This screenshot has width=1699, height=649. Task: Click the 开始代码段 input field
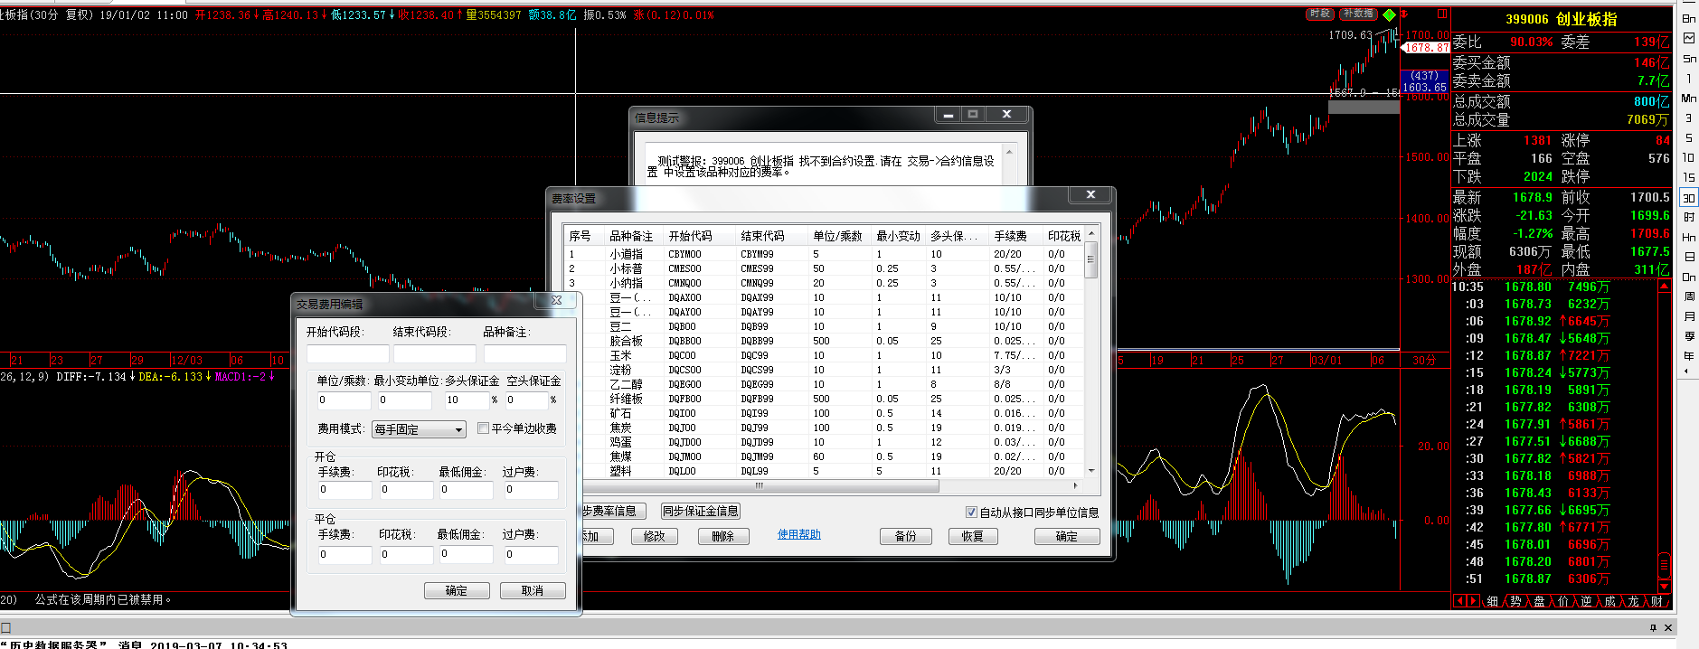point(347,353)
